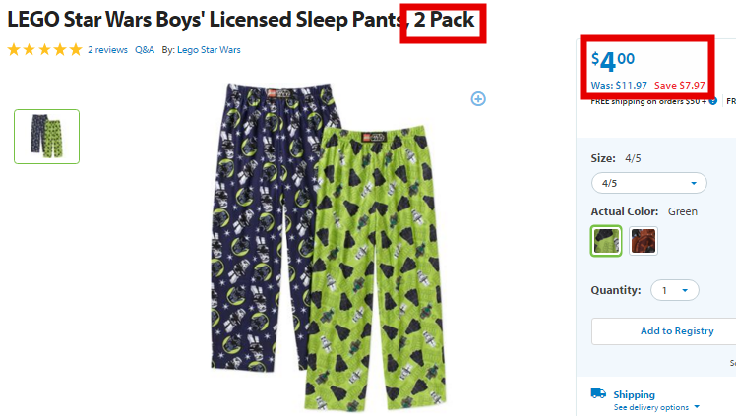This screenshot has height=416, width=736.
Task: Click the LEGO Star Wars product title
Action: [241, 20]
